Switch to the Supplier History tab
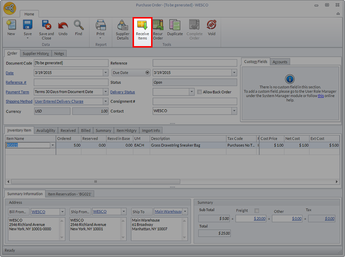This screenshot has height=257, width=345. (x=36, y=53)
